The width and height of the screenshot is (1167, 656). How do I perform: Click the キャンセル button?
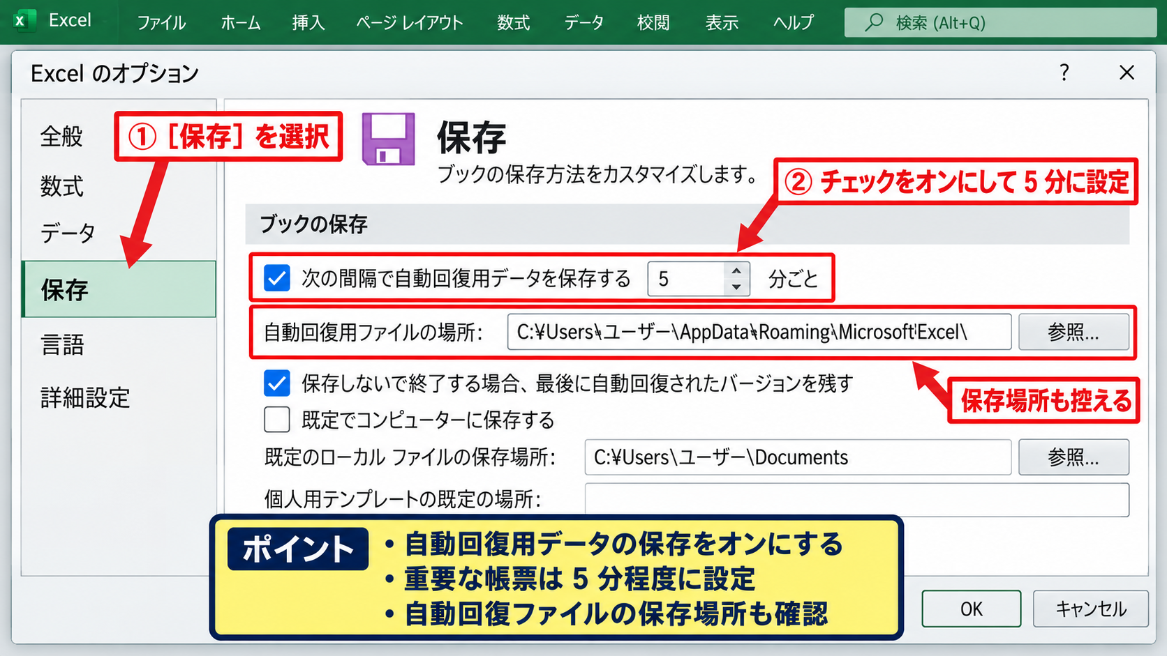1090,609
